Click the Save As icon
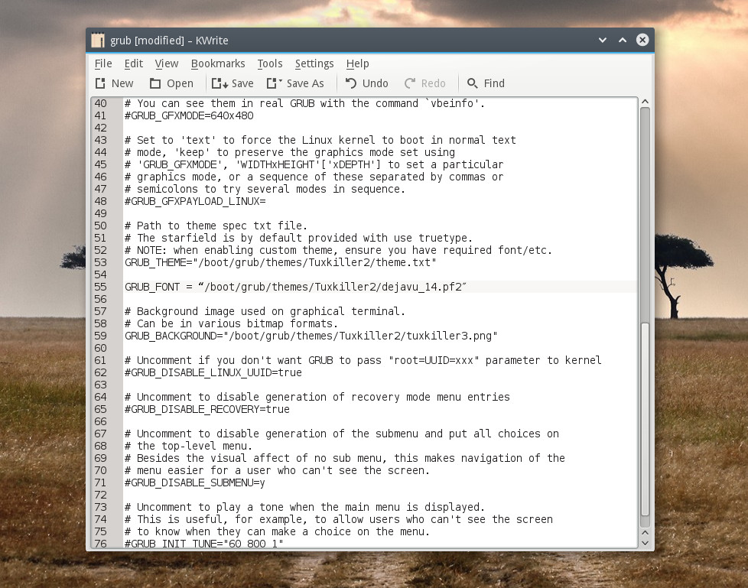This screenshot has height=588, width=748. tap(275, 83)
